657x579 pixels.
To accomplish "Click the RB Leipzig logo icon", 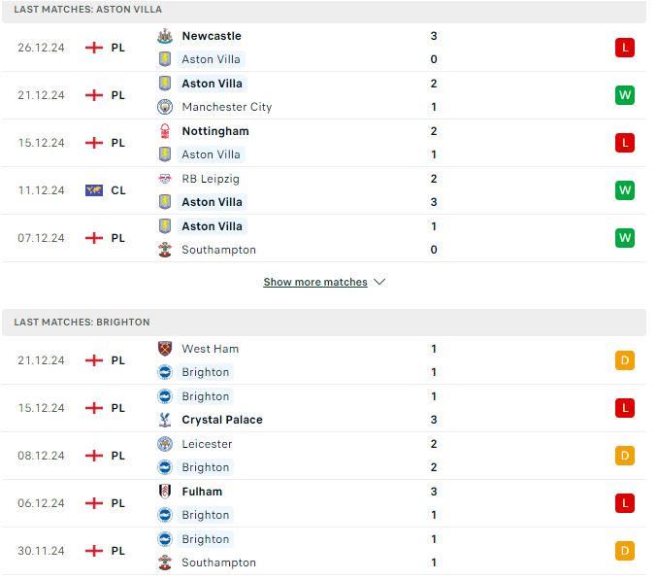I will [x=165, y=179].
